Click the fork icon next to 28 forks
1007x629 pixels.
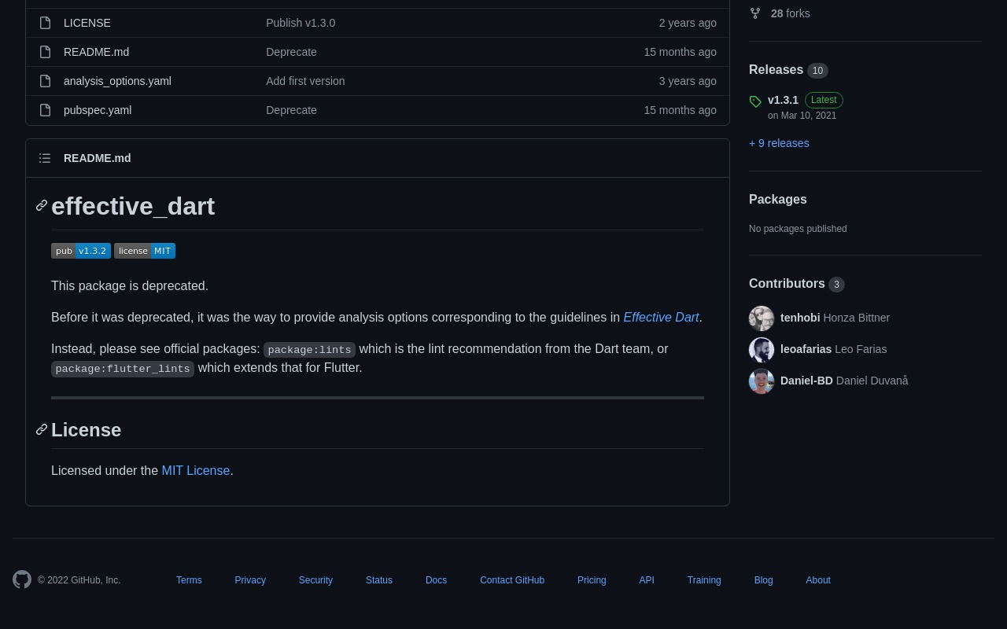point(755,13)
